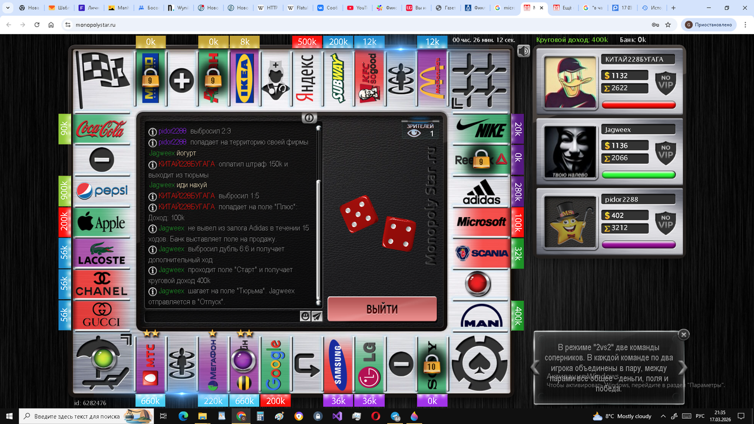The image size is (754, 424).
Task: Select the Яндекс company cell
Action: (x=307, y=79)
